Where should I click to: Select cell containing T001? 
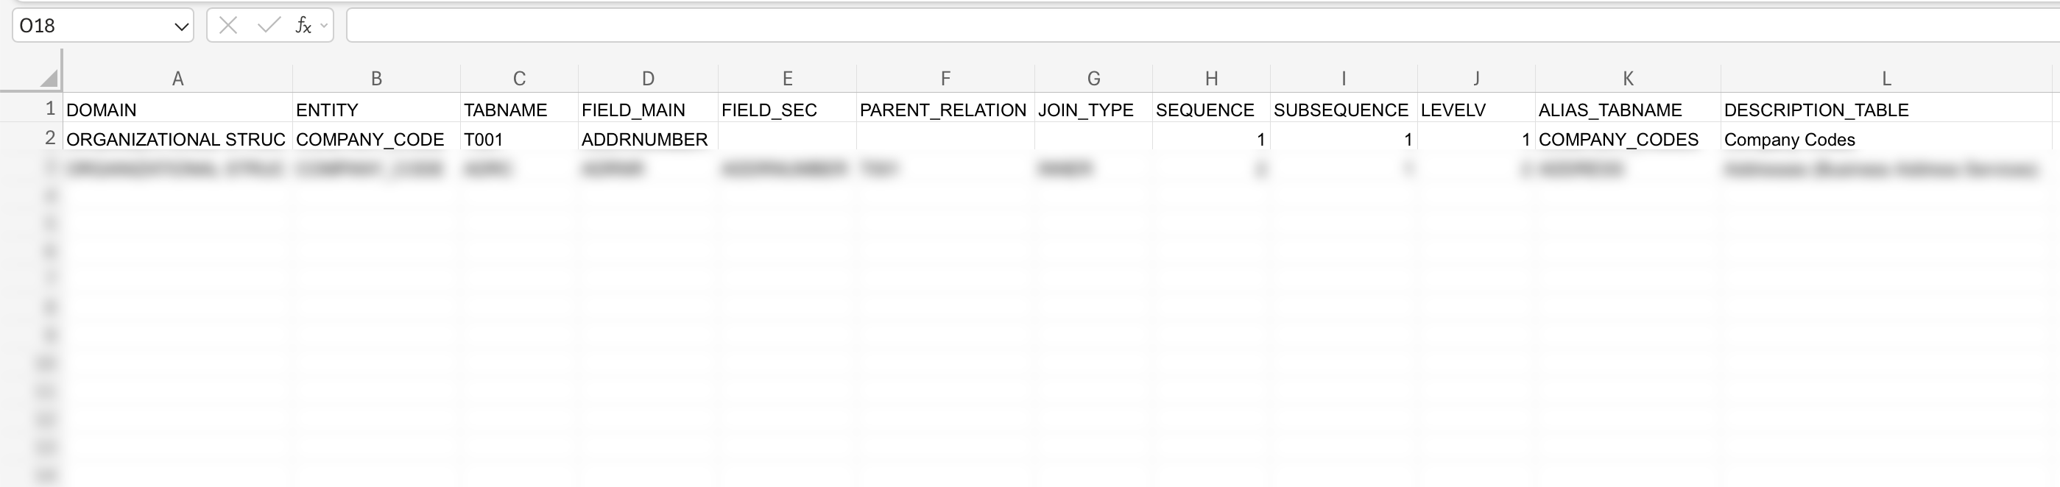[x=519, y=139]
